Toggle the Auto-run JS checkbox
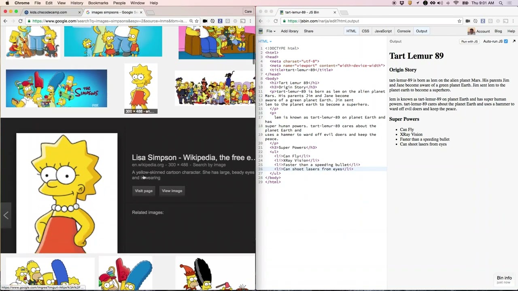This screenshot has height=291, width=518. (506, 41)
